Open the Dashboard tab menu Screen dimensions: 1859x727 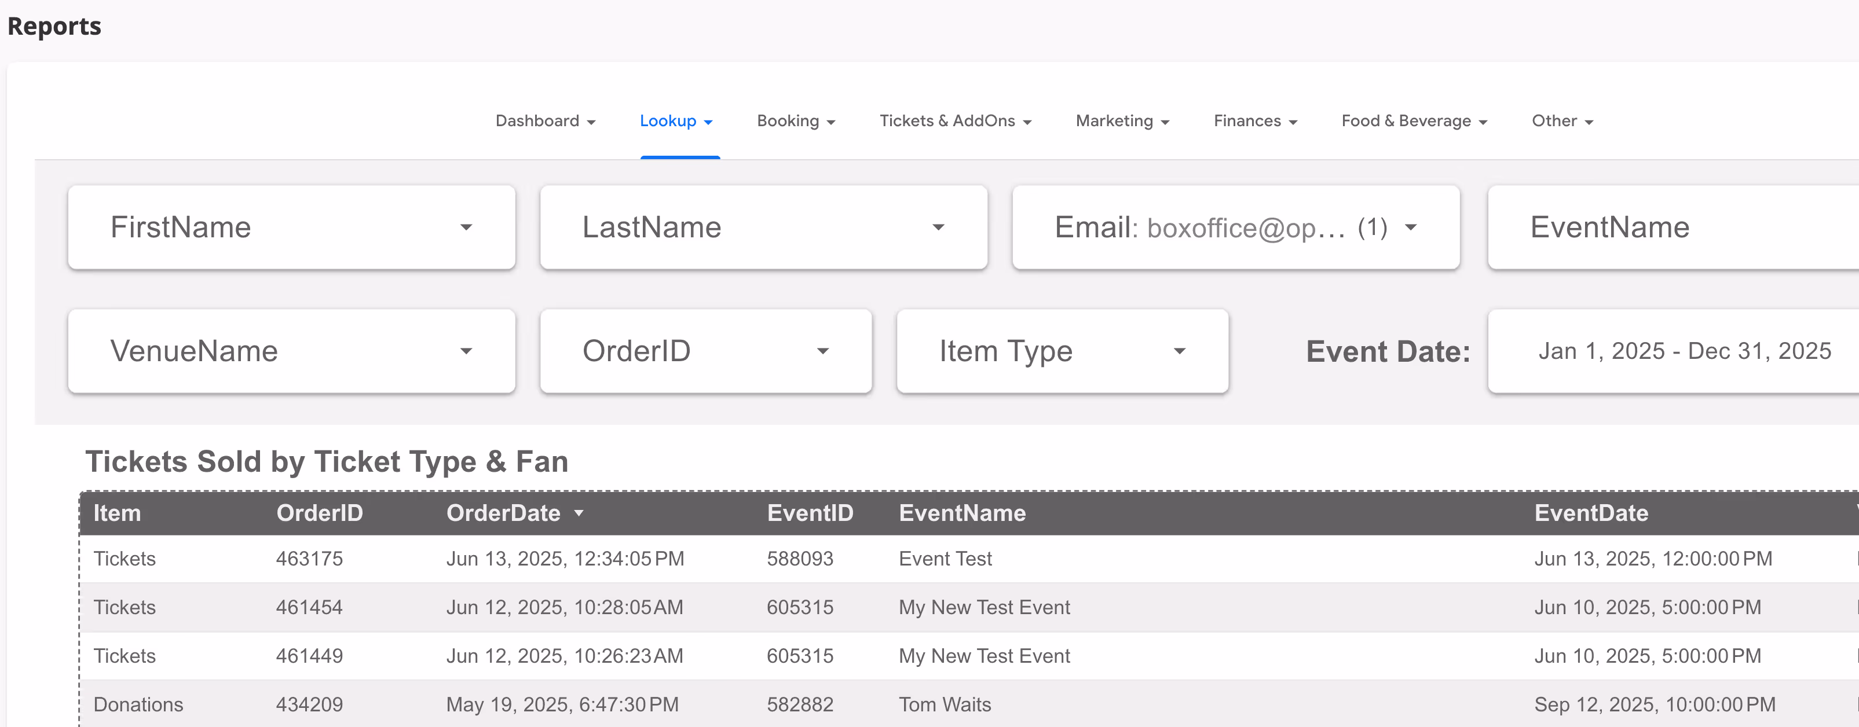click(x=545, y=121)
